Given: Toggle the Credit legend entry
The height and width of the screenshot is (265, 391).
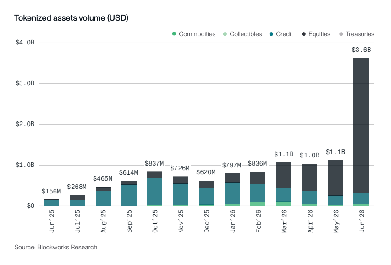Looking at the screenshot, I should point(281,34).
